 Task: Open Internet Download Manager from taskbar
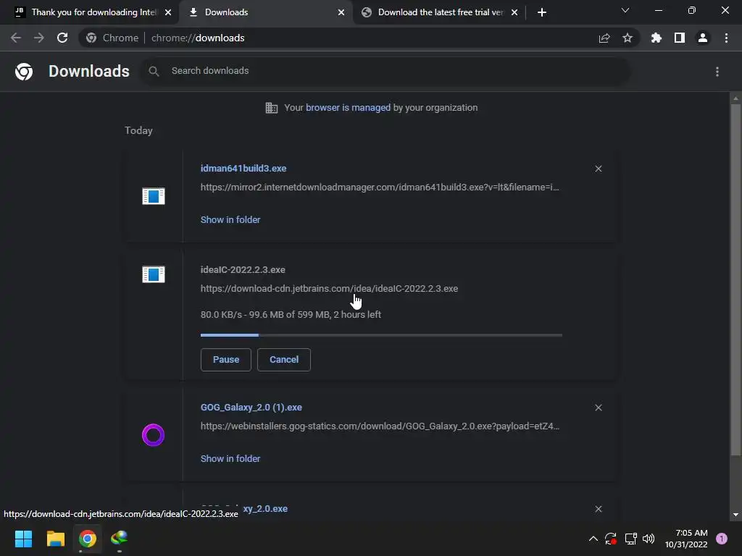tap(120, 539)
